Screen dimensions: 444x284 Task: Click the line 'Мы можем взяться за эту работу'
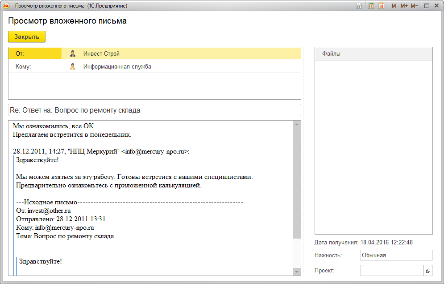click(134, 177)
